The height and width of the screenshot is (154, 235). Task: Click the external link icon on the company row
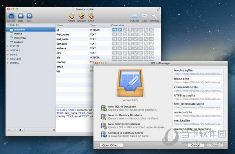point(151,43)
